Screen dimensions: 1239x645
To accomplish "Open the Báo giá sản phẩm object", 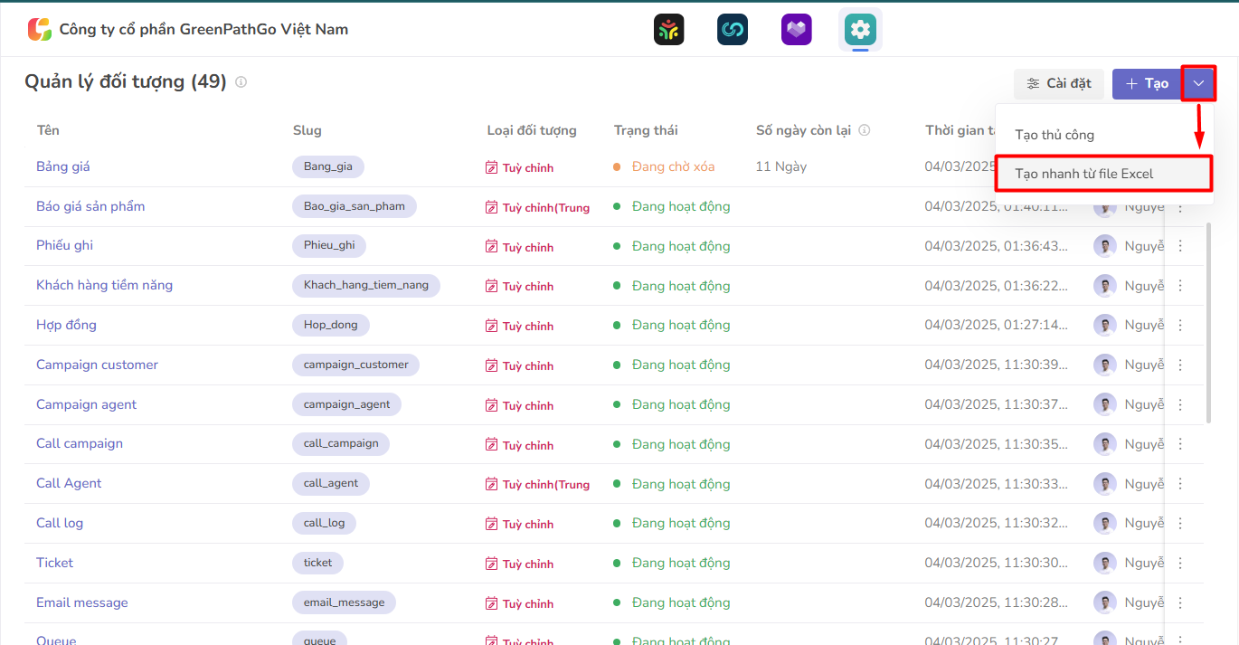I will 90,206.
